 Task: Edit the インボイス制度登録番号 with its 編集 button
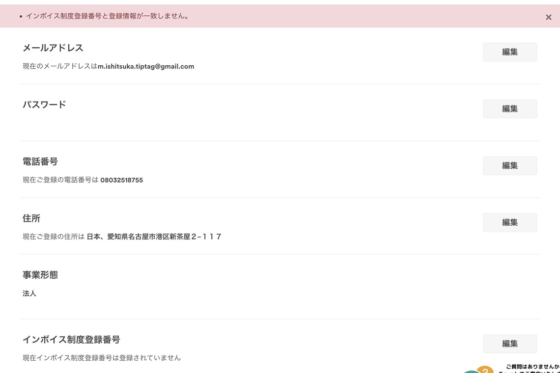click(509, 344)
